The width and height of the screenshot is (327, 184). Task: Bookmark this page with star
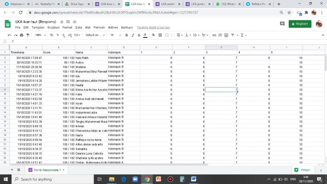289,12
